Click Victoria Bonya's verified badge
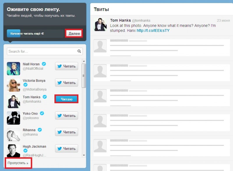This screenshot has height=171, width=233. pyautogui.click(x=25, y=85)
